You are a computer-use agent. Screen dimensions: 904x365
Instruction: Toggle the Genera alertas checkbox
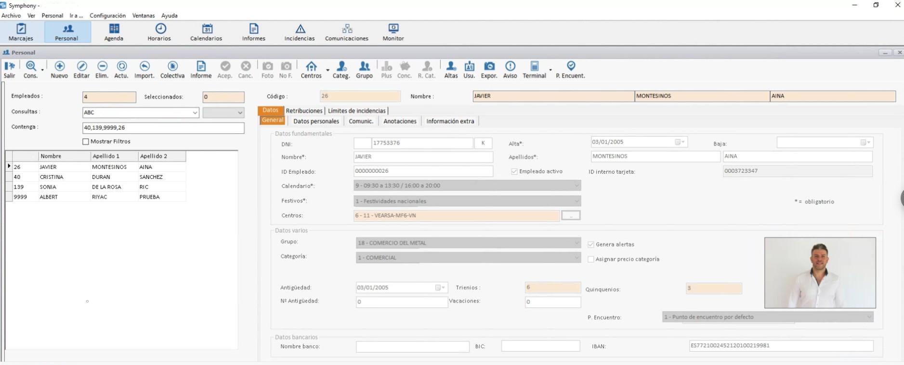tap(591, 244)
